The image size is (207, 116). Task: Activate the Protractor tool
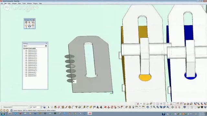(x=91, y=107)
